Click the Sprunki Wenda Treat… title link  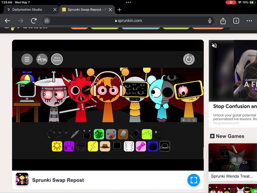[x=232, y=176]
